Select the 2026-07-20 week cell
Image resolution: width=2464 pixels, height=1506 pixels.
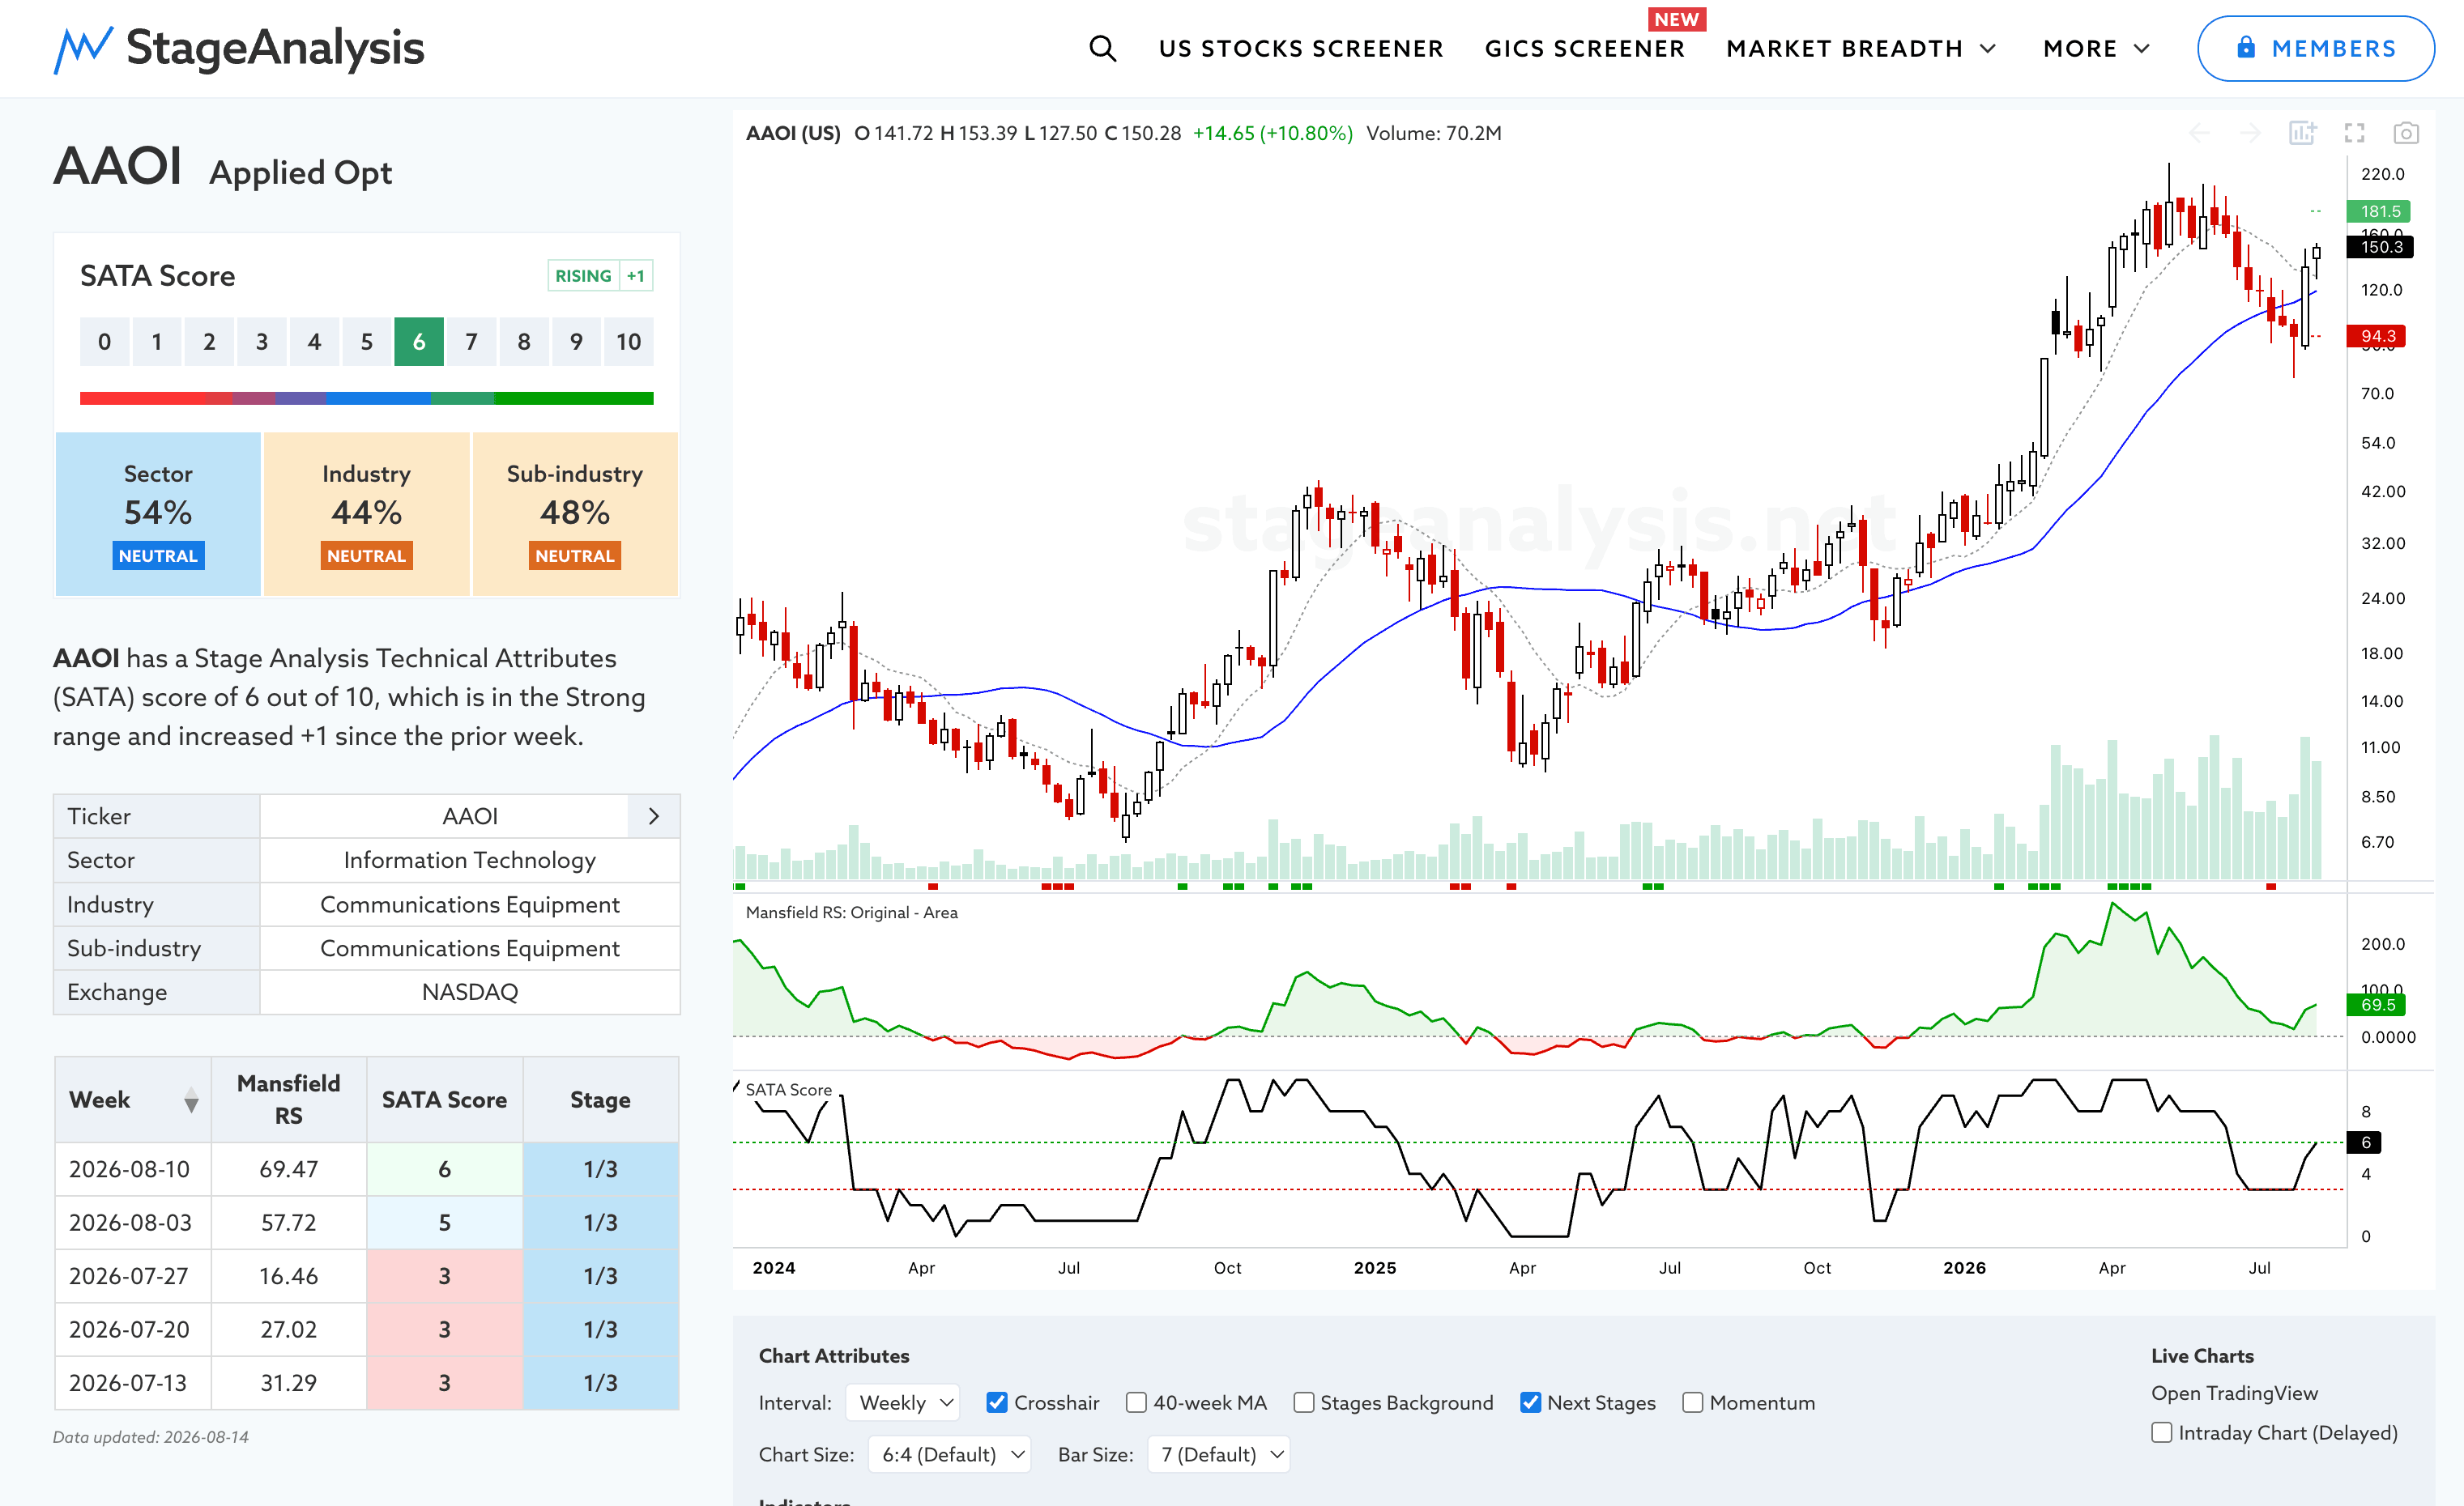click(x=133, y=1329)
